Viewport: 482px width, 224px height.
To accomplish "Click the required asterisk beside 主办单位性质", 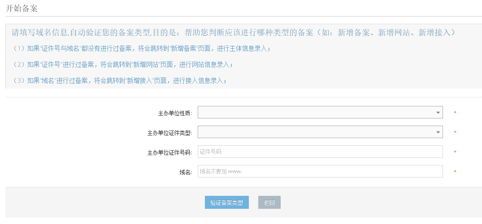I will [455, 113].
